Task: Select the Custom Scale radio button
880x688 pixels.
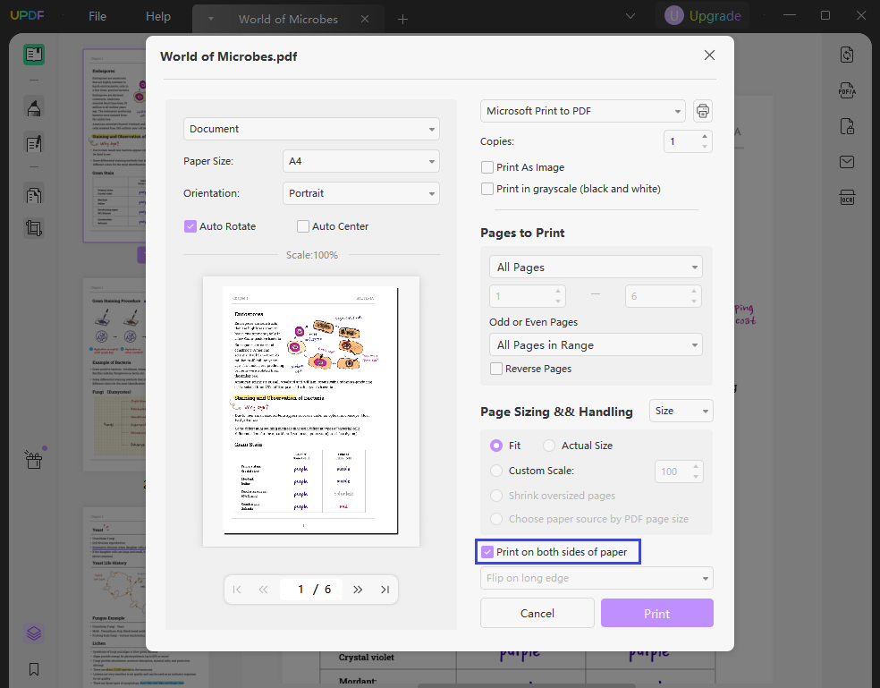Action: point(496,471)
